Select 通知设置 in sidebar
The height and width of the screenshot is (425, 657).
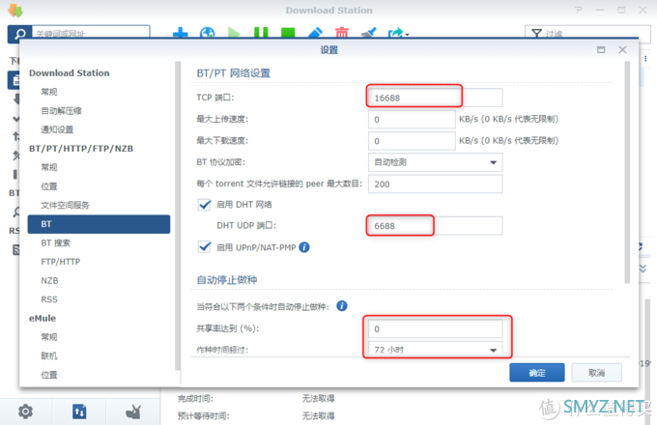pyautogui.click(x=57, y=129)
